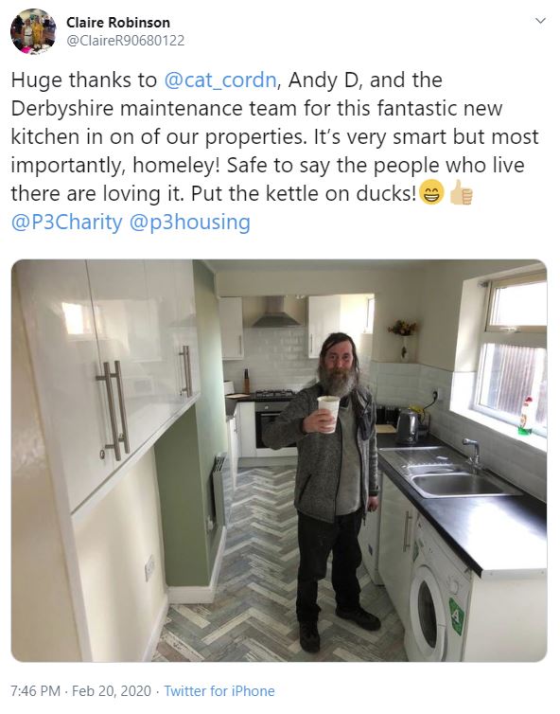This screenshot has width=560, height=714.
Task: Open Claire Robinson's profile avatar
Action: [x=33, y=31]
